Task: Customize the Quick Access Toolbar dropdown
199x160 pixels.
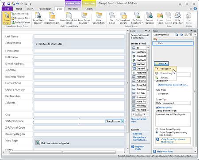Action: point(31,4)
